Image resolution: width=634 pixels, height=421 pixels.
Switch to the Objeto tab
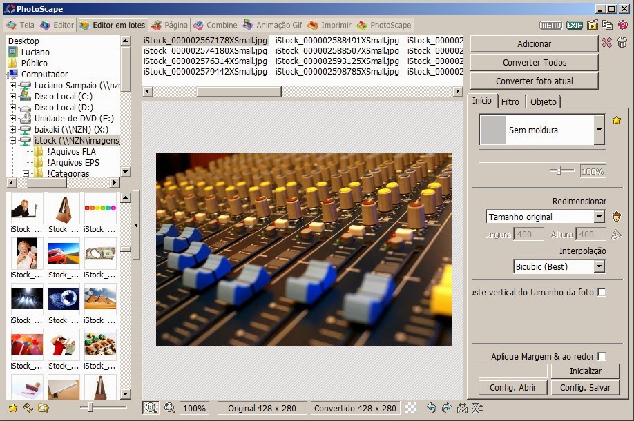(x=543, y=102)
